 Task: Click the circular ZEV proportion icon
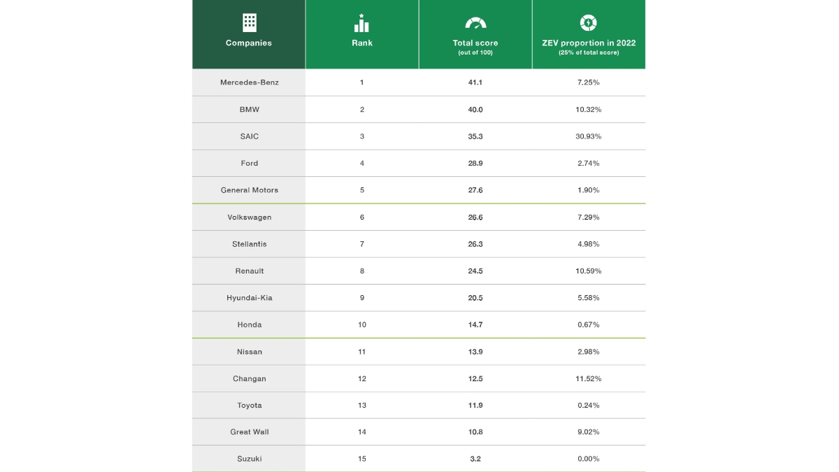coord(589,23)
